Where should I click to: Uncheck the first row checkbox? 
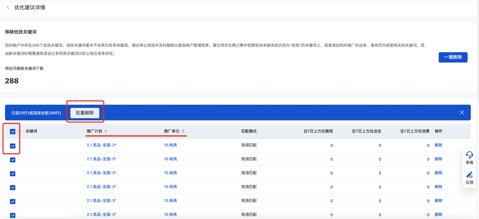point(13,146)
